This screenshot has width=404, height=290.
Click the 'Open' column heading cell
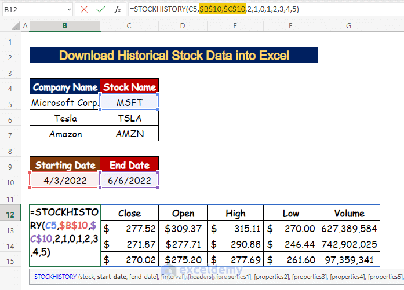[183, 213]
